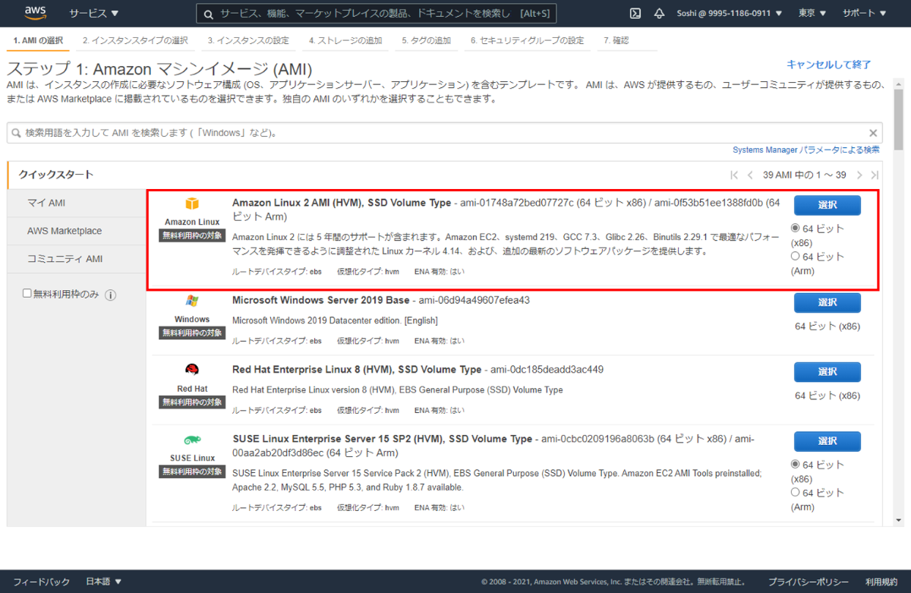Select 64 ビット (Arm) for SUSE Linux
The image size is (911, 593).
click(x=795, y=492)
